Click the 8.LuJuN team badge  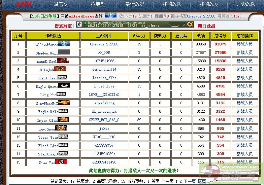point(60,69)
